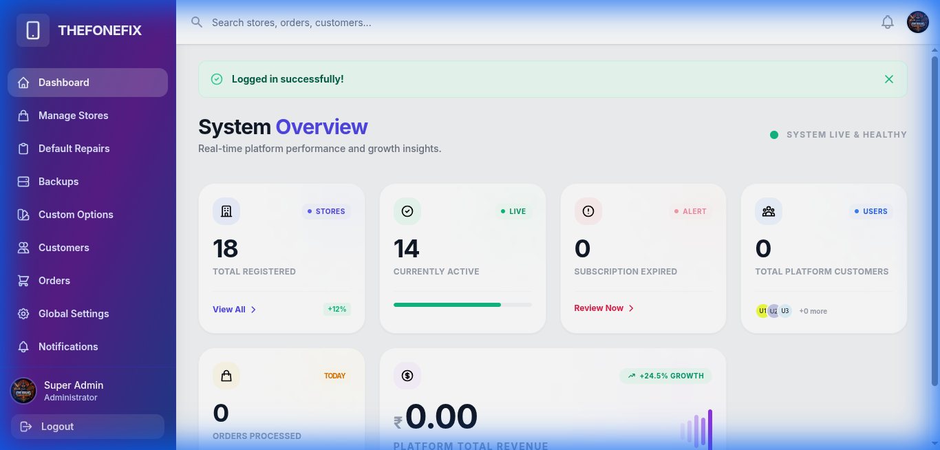Viewport: 940px width, 450px height.
Task: Open the Dashboard menu item
Action: tap(87, 83)
